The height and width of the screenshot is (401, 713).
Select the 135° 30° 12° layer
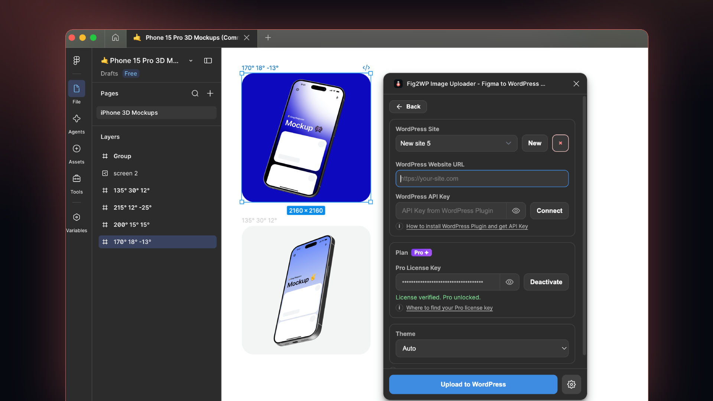click(x=157, y=190)
